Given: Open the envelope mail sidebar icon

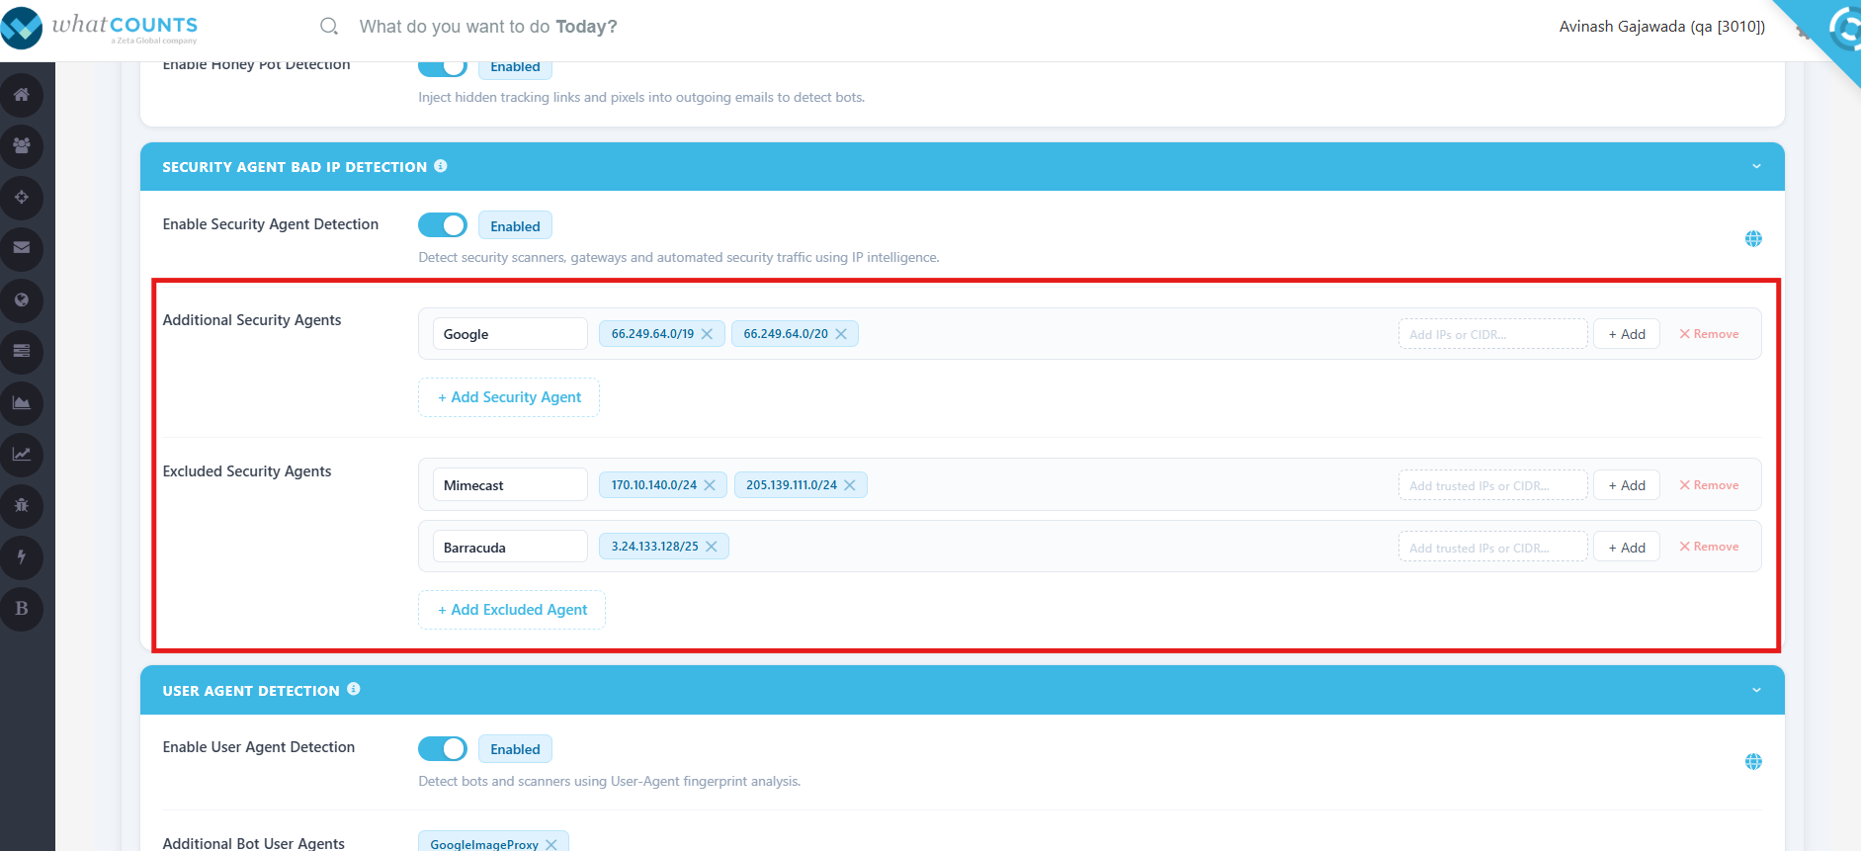Looking at the screenshot, I should [x=22, y=248].
